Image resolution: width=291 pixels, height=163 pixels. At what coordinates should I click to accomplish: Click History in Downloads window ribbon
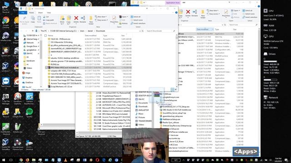(x=123, y=24)
